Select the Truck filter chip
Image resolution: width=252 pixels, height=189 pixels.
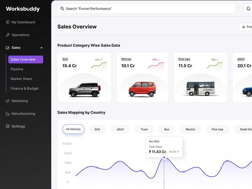(x=144, y=130)
